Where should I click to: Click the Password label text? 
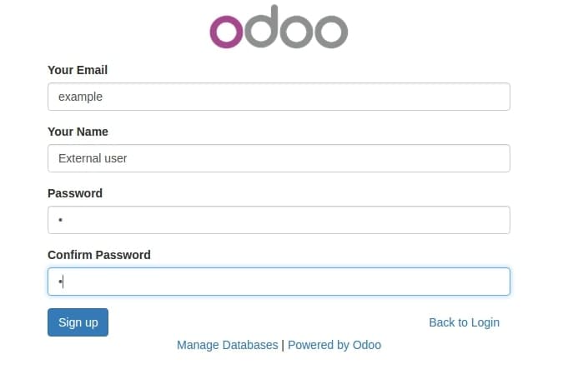tap(75, 193)
